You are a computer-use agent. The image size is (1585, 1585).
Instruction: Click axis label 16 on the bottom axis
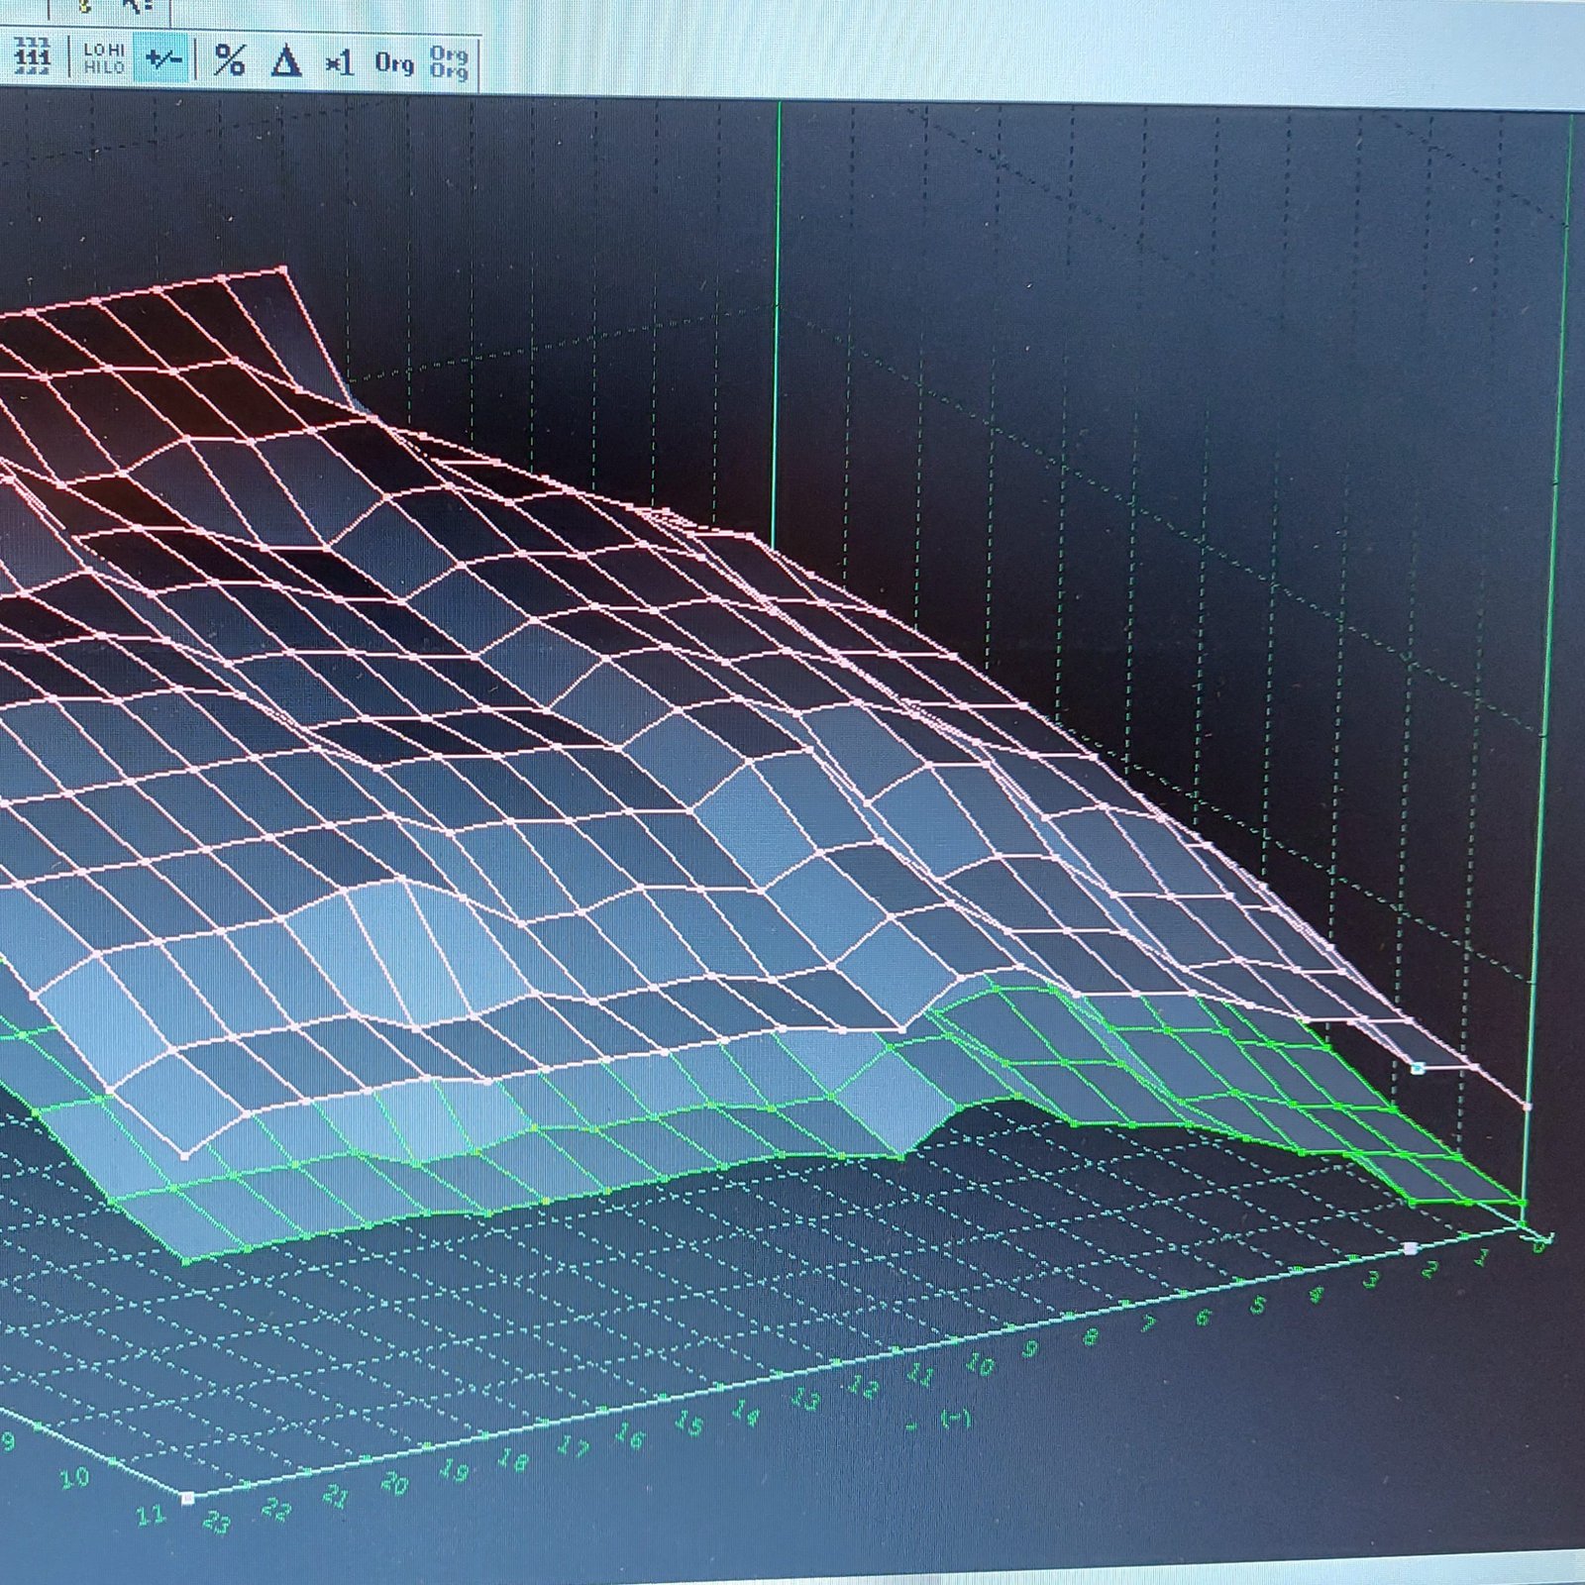[629, 1437]
